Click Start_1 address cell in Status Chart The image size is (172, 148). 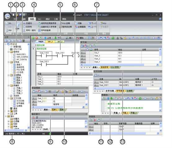point(45,98)
